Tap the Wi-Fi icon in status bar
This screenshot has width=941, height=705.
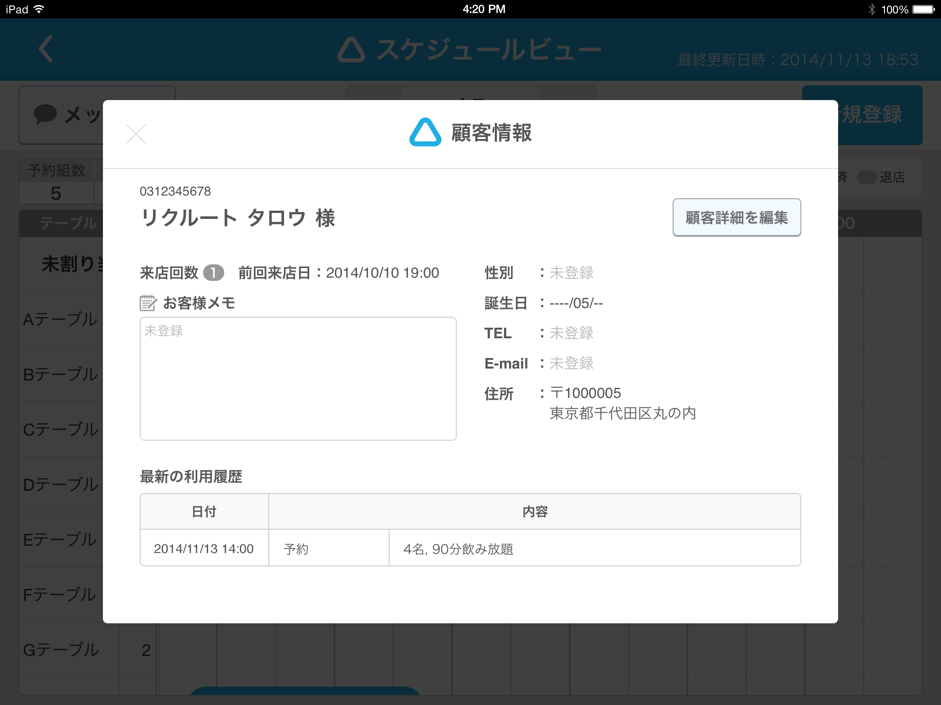pyautogui.click(x=39, y=9)
